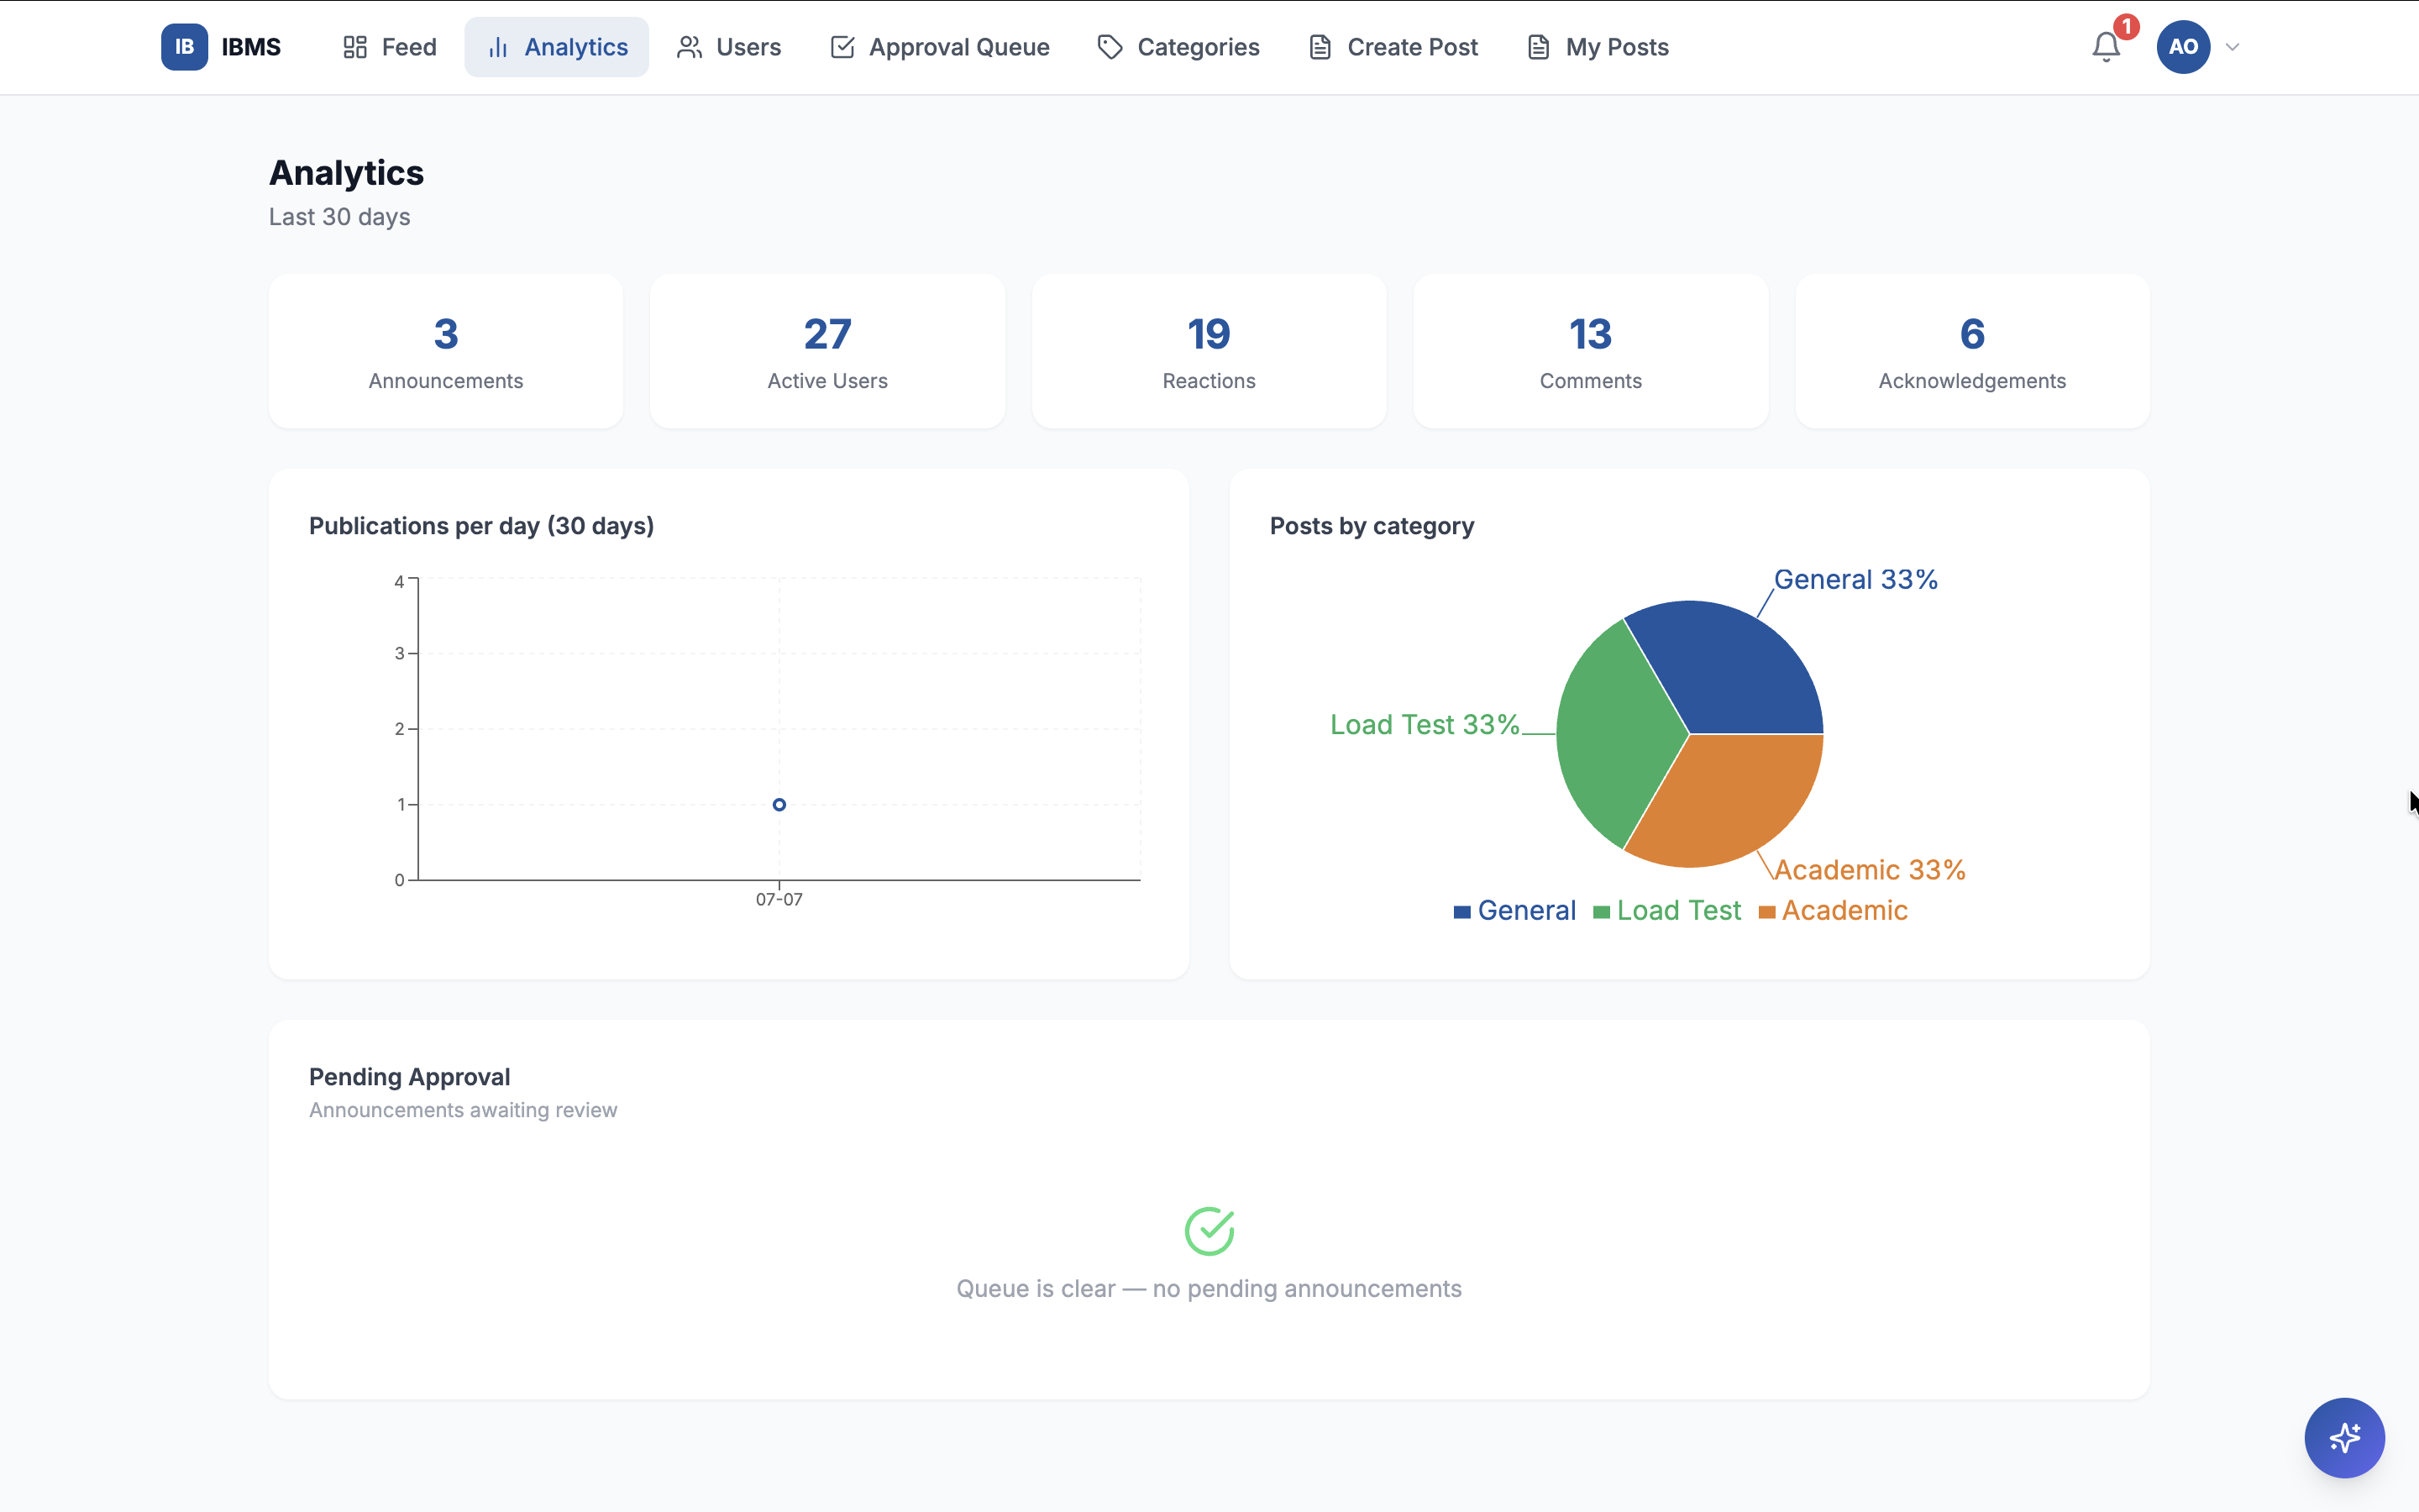Click the 'General 33%' pie label
Viewport: 2419px width, 1512px height.
(1855, 580)
